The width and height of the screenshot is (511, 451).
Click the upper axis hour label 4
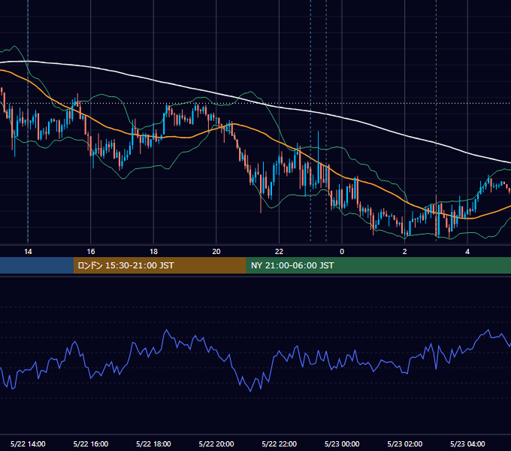[467, 252]
